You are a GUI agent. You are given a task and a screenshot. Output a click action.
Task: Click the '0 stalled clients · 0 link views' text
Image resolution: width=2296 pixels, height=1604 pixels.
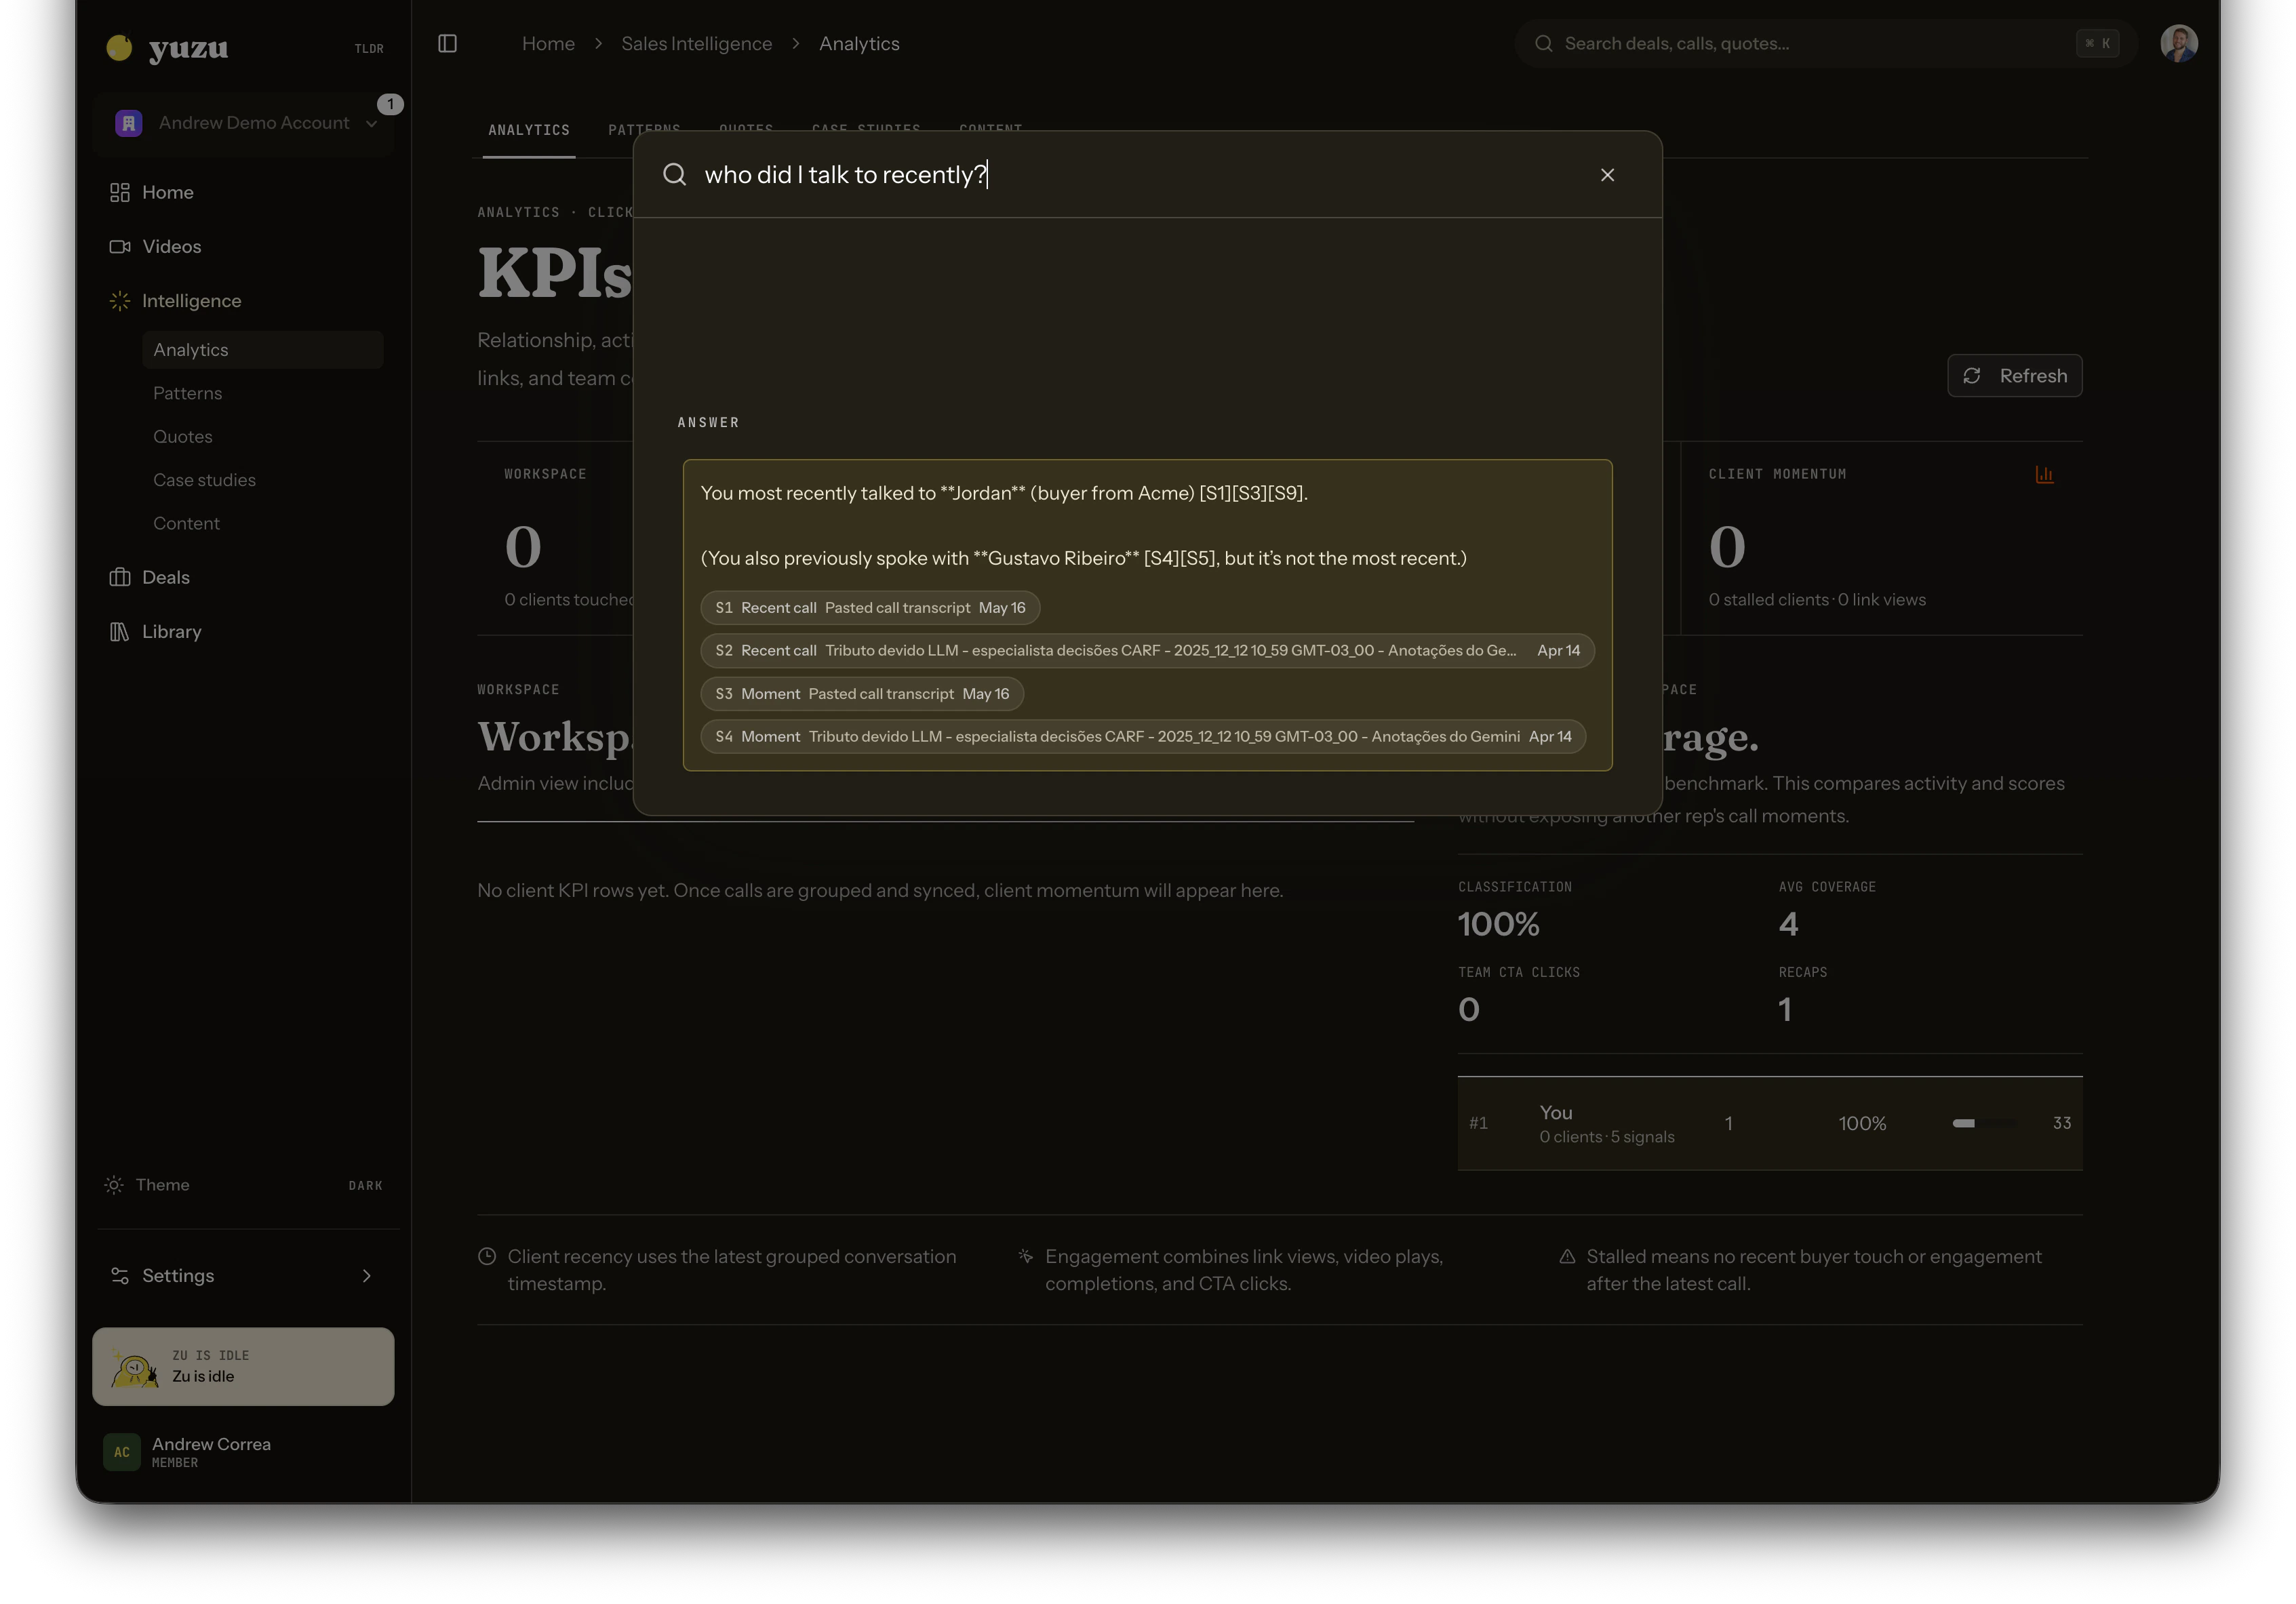pos(1816,599)
